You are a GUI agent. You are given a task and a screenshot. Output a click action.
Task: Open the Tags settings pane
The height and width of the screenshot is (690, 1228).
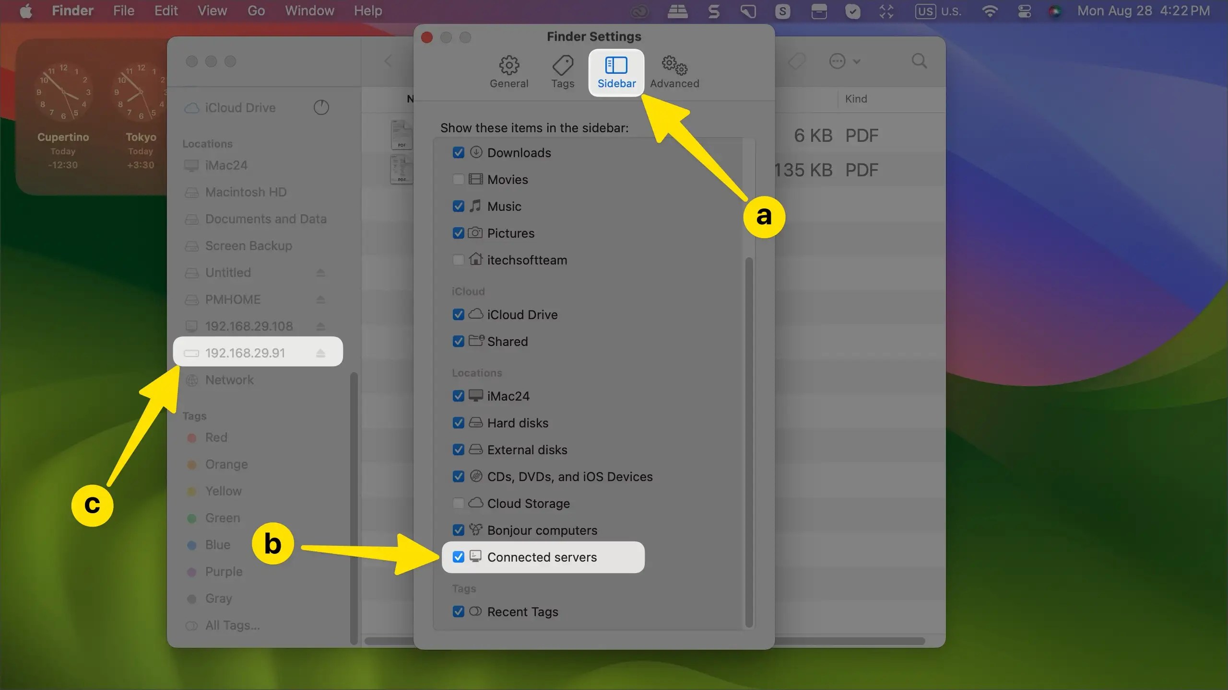tap(562, 71)
